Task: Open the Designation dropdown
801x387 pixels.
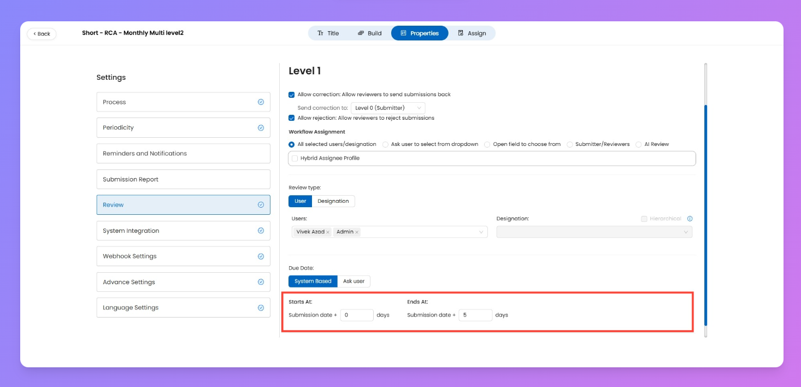Action: (x=594, y=232)
